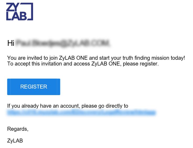This screenshot has height=148, width=193.
Task: Click the ZyLAB logo image
Action: (x=20, y=12)
